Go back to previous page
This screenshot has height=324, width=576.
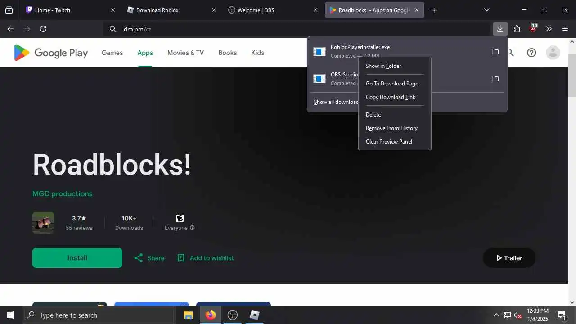pyautogui.click(x=11, y=29)
